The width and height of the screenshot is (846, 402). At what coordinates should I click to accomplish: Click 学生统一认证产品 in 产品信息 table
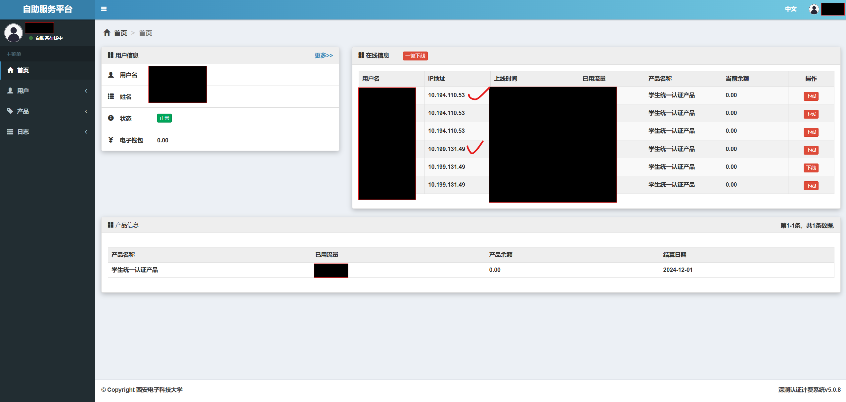(135, 270)
